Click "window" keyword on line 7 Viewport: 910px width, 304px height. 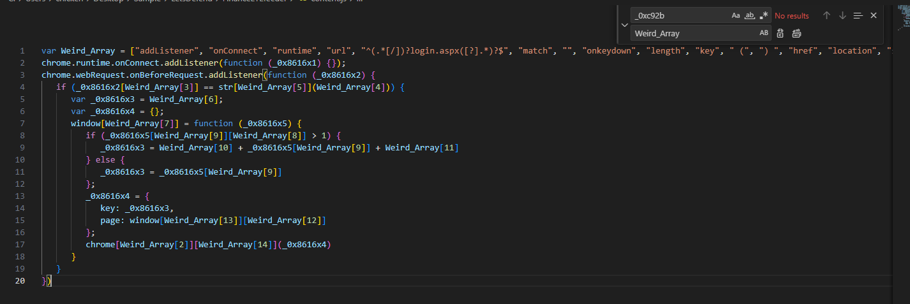(x=86, y=124)
